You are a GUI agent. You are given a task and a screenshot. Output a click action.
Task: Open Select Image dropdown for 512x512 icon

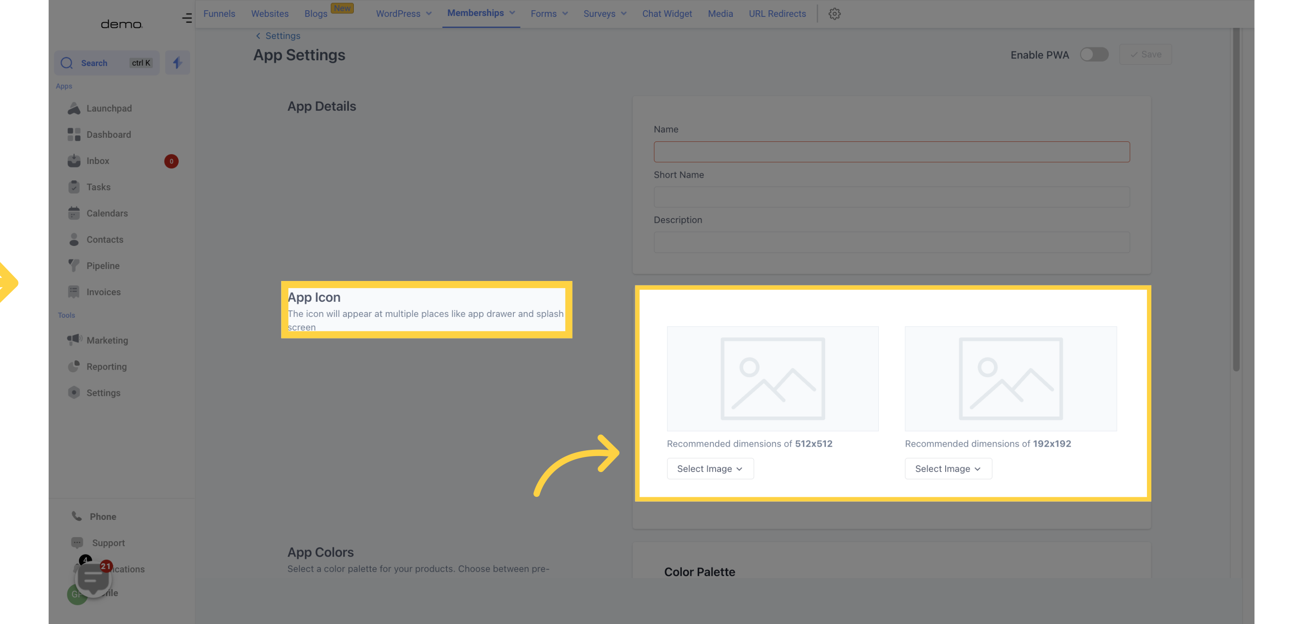pos(710,469)
